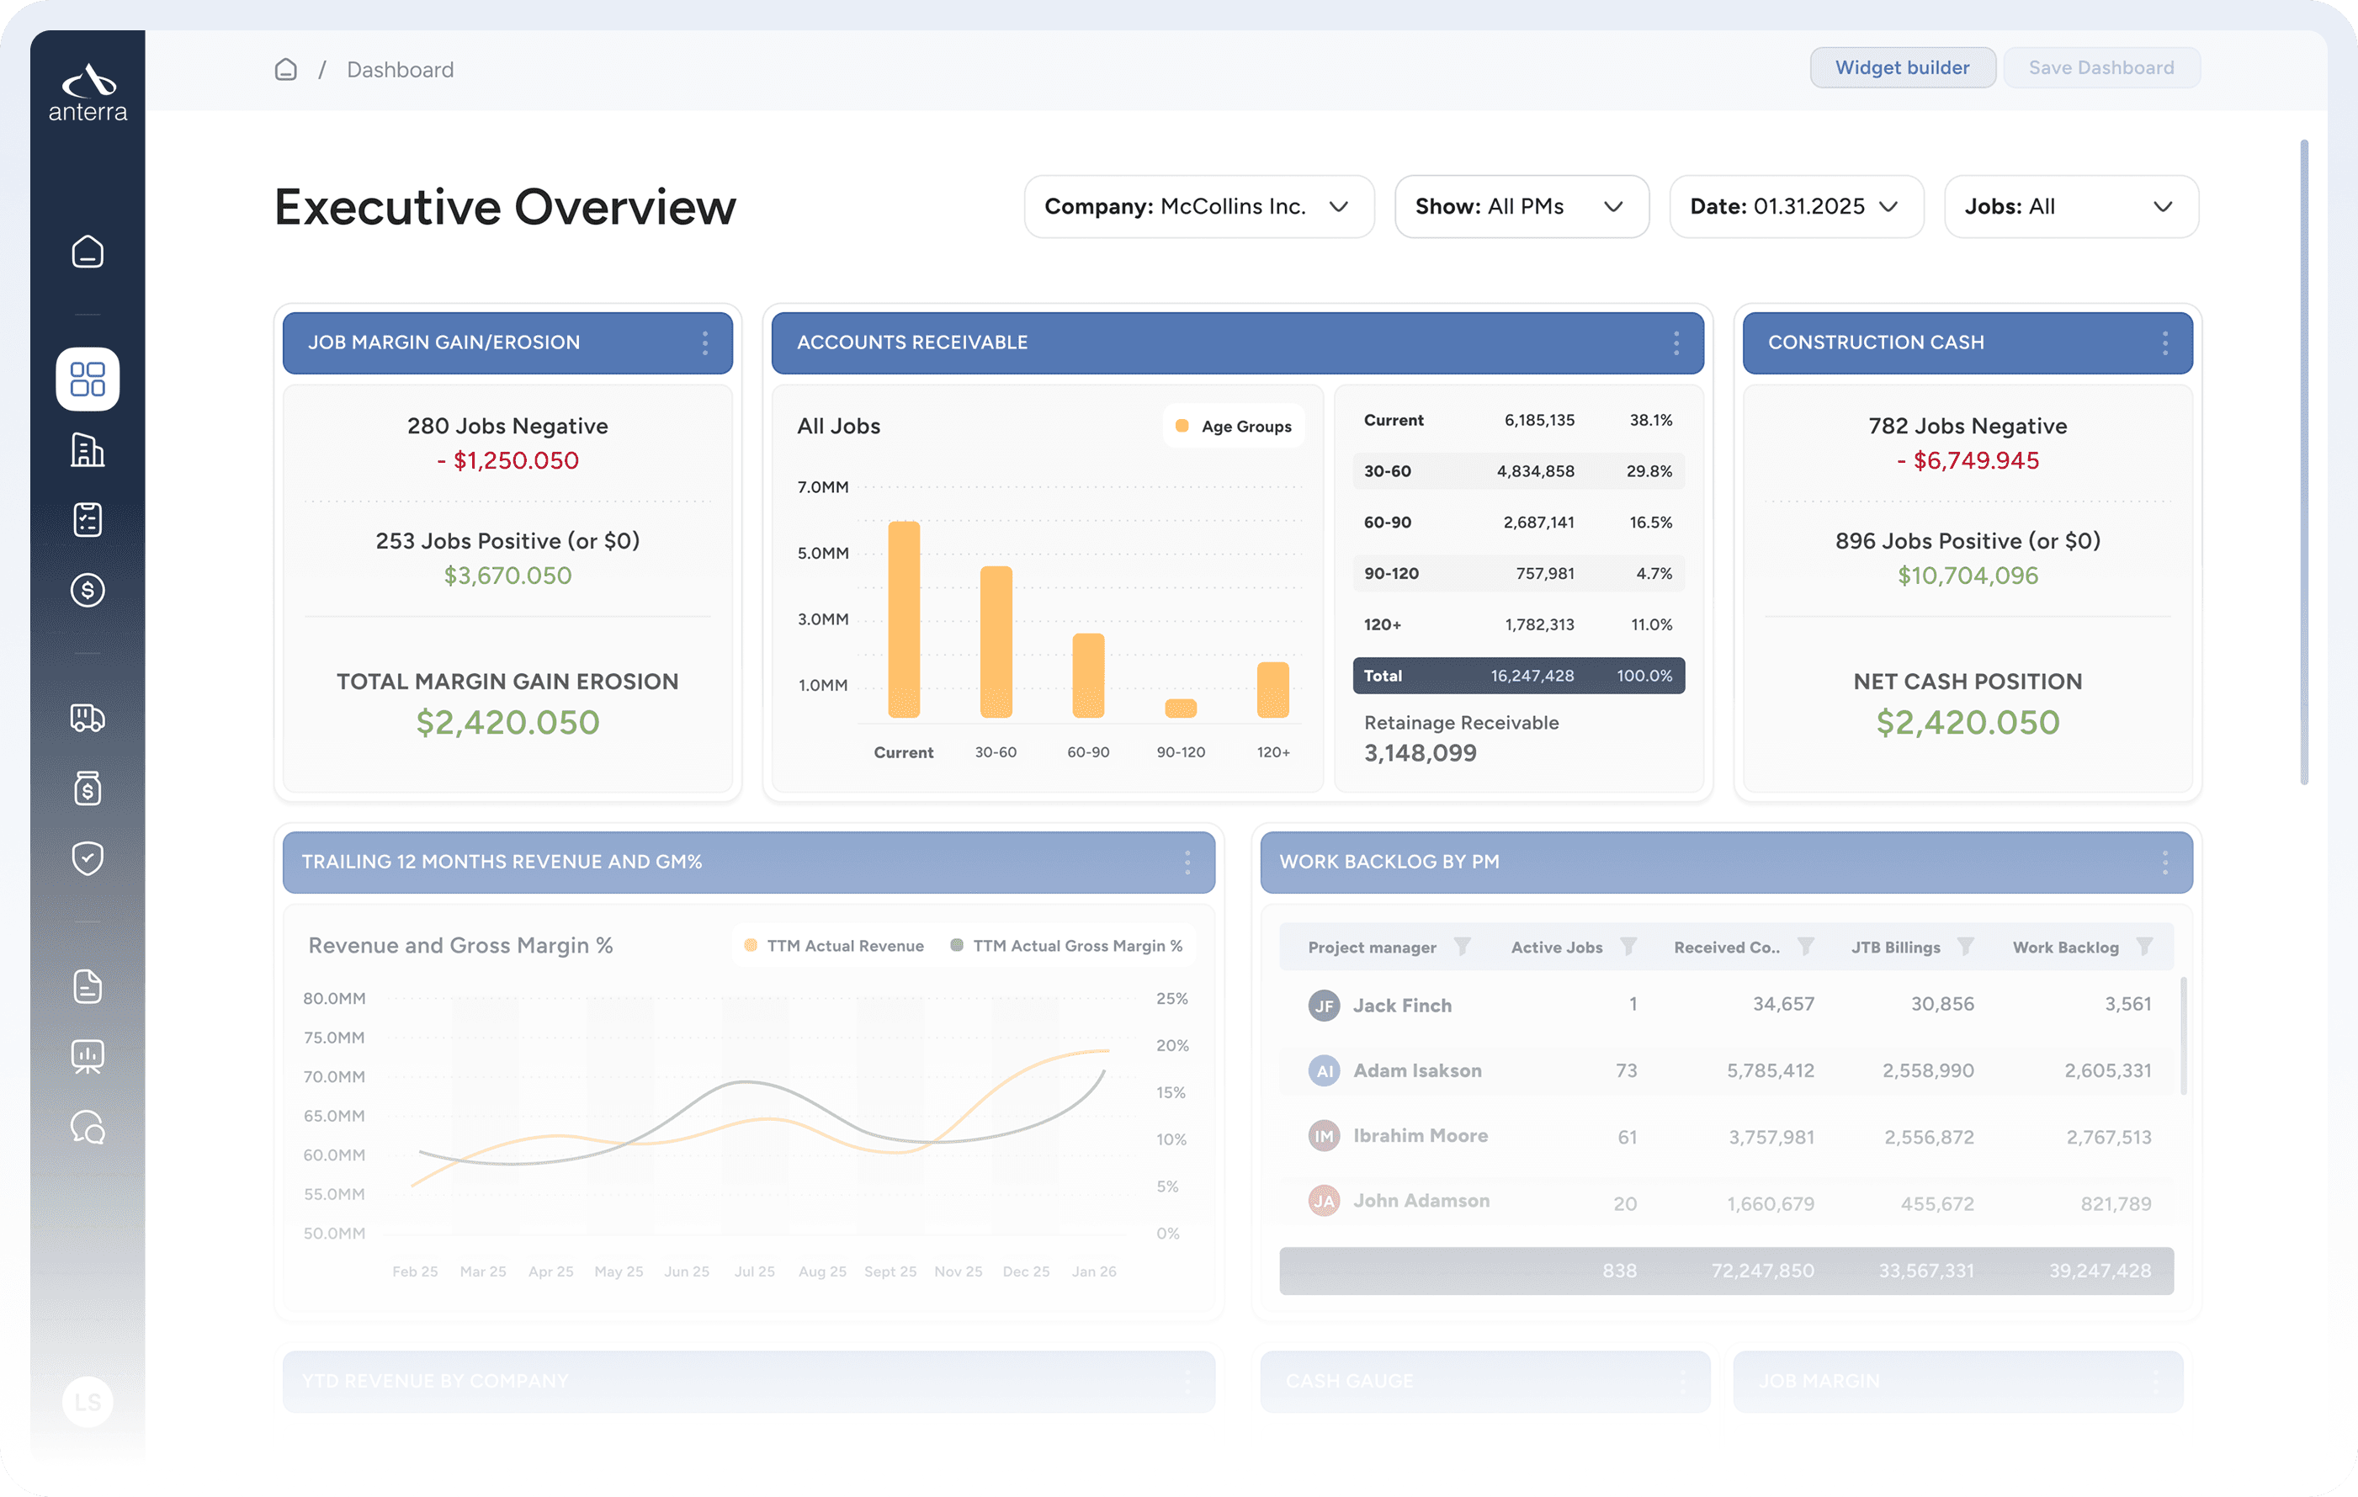Image resolution: width=2358 pixels, height=1497 pixels.
Task: Toggle the Age Groups legend item
Action: [1233, 426]
